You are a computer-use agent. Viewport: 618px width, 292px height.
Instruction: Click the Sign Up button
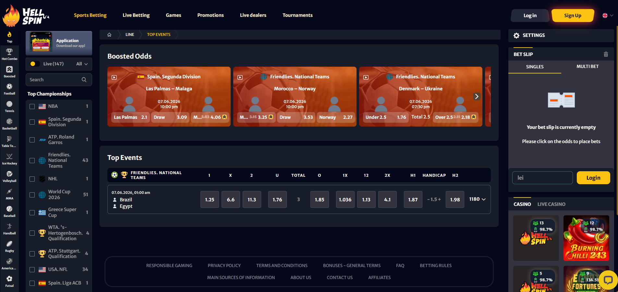click(573, 16)
